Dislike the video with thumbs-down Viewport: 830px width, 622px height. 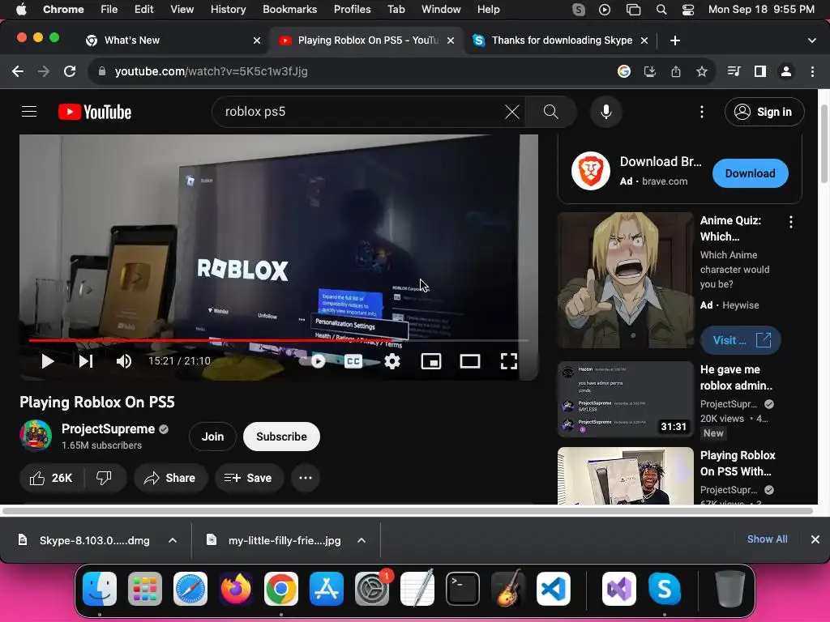point(105,478)
